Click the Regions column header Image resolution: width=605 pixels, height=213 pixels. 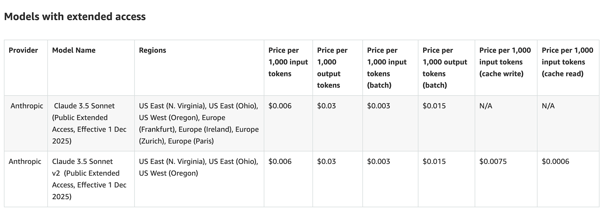pos(152,50)
